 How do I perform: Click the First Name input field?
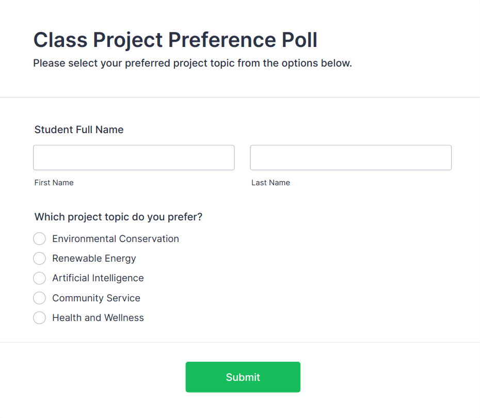[134, 157]
